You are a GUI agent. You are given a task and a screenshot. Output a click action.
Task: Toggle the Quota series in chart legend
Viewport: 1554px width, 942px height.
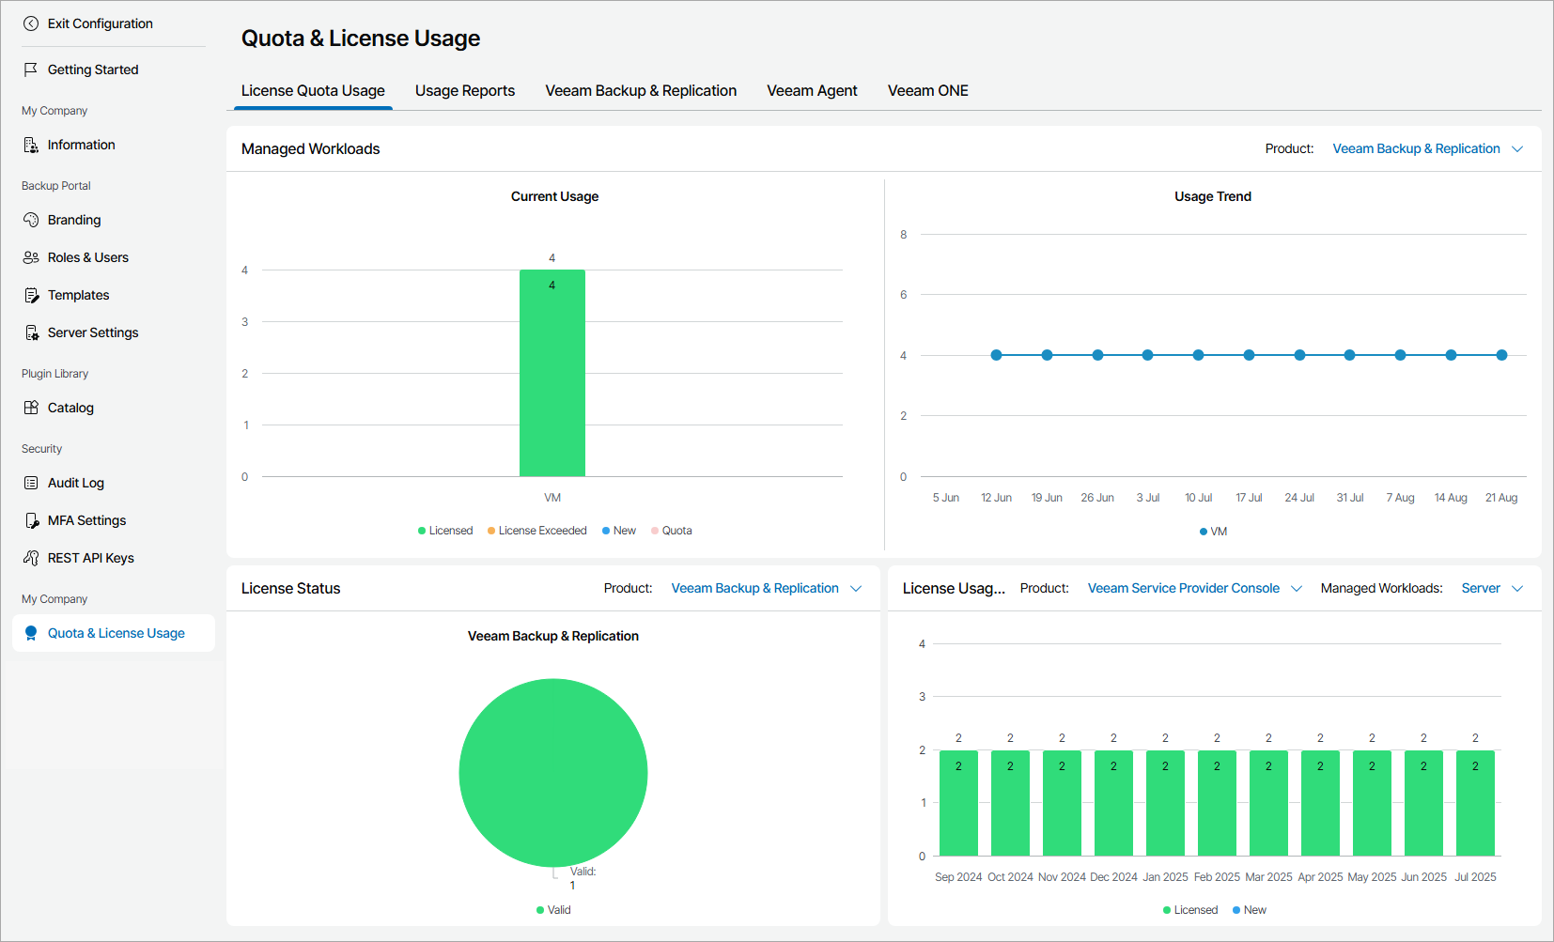point(672,531)
